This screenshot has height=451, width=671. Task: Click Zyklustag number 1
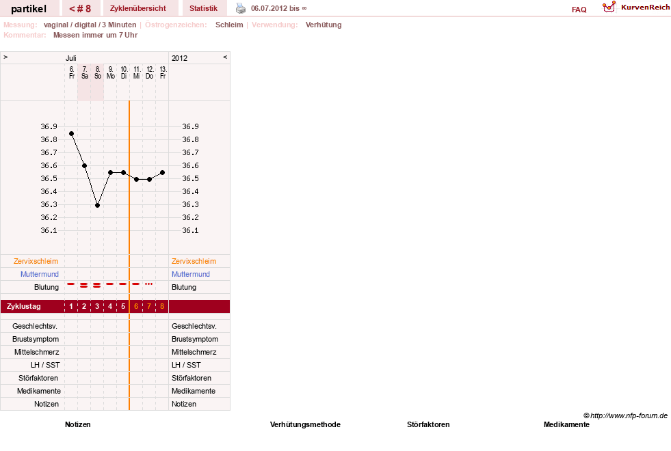[71, 307]
